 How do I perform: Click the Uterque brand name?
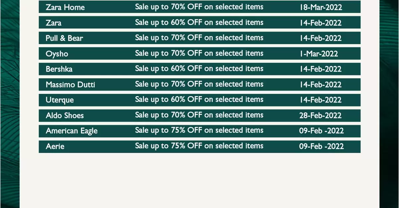tap(60, 100)
